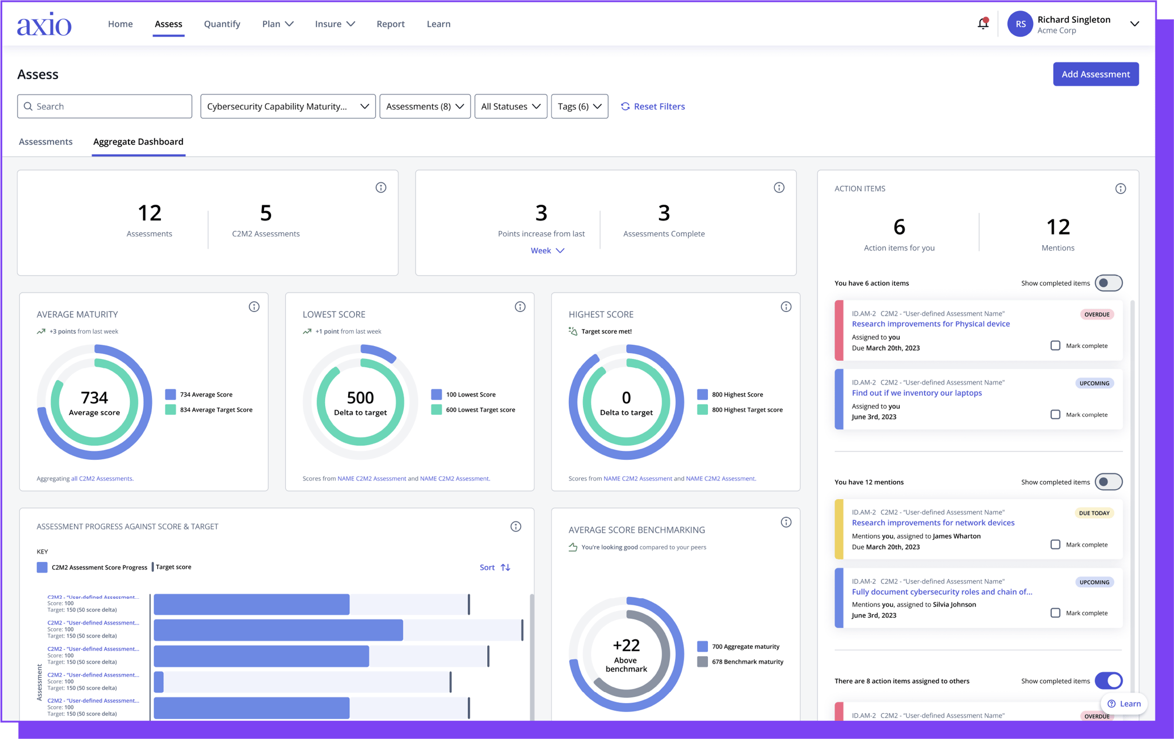This screenshot has height=739, width=1174.
Task: Click the Search input field
Action: [104, 106]
